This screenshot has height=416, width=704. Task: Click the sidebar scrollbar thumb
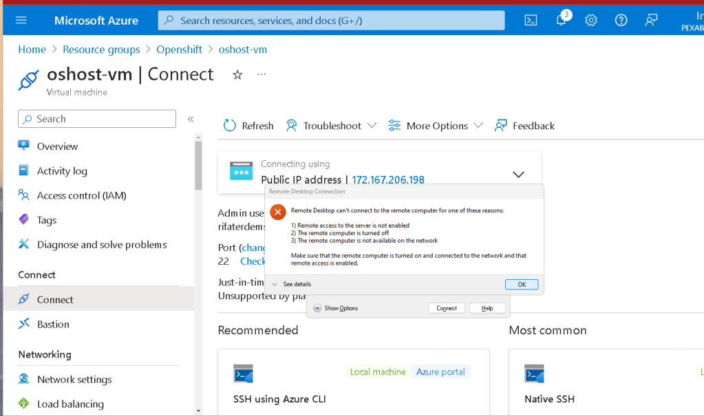[x=198, y=165]
